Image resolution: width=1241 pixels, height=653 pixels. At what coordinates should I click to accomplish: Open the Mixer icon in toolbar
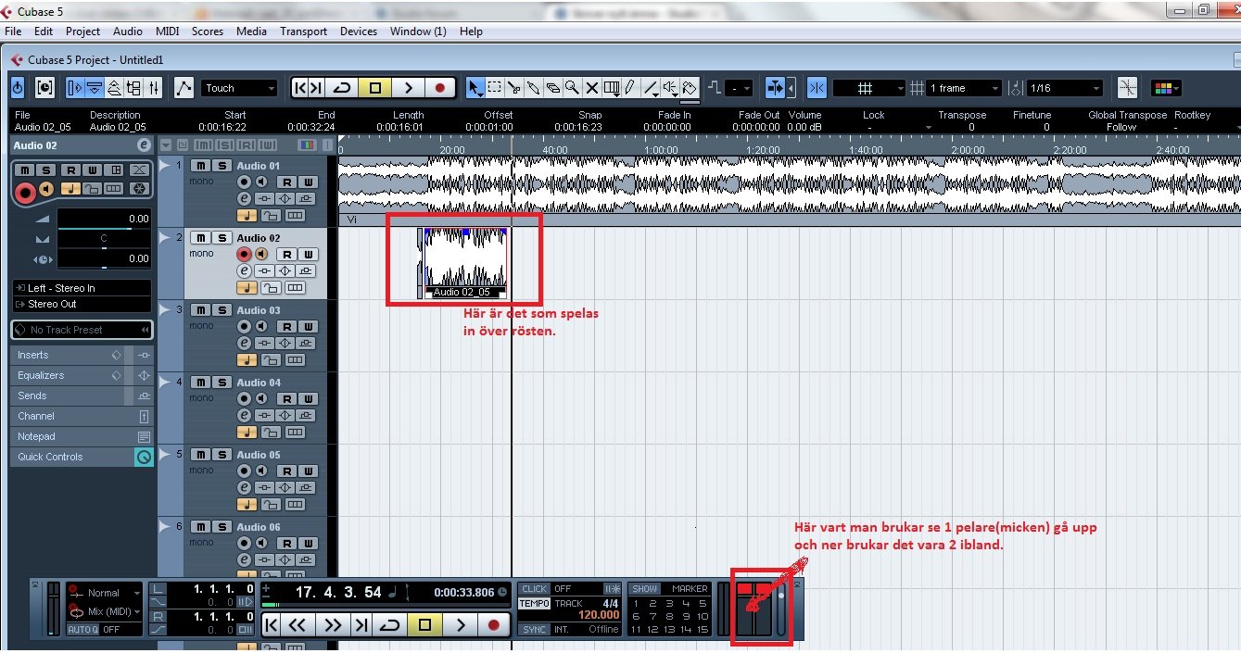point(154,88)
